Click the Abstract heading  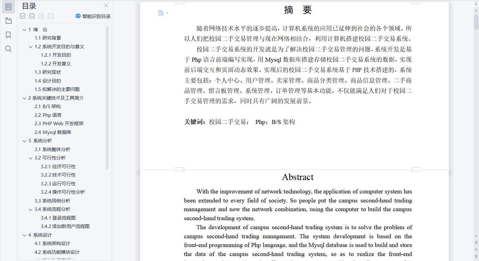(298, 177)
